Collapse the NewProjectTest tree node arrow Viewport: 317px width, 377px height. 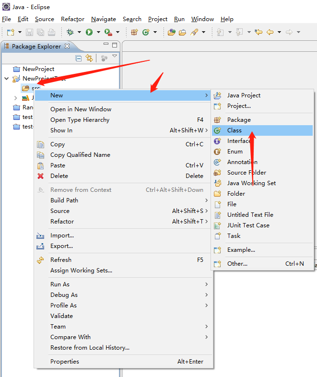(x=6, y=79)
